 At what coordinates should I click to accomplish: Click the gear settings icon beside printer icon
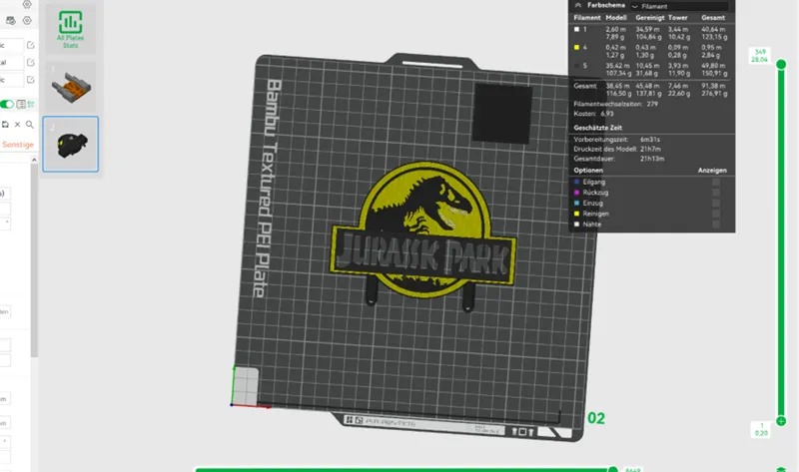[27, 20]
